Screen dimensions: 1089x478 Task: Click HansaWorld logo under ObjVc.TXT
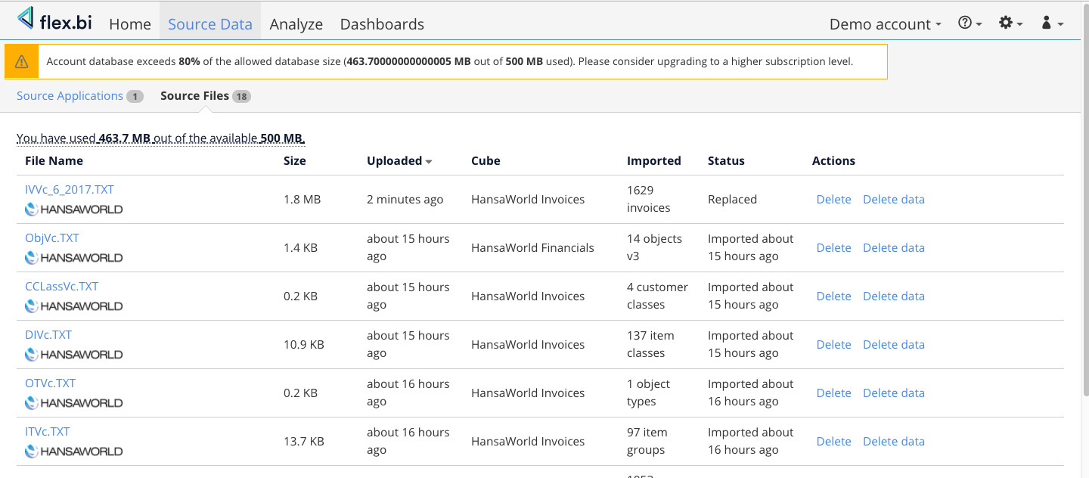[x=73, y=258]
